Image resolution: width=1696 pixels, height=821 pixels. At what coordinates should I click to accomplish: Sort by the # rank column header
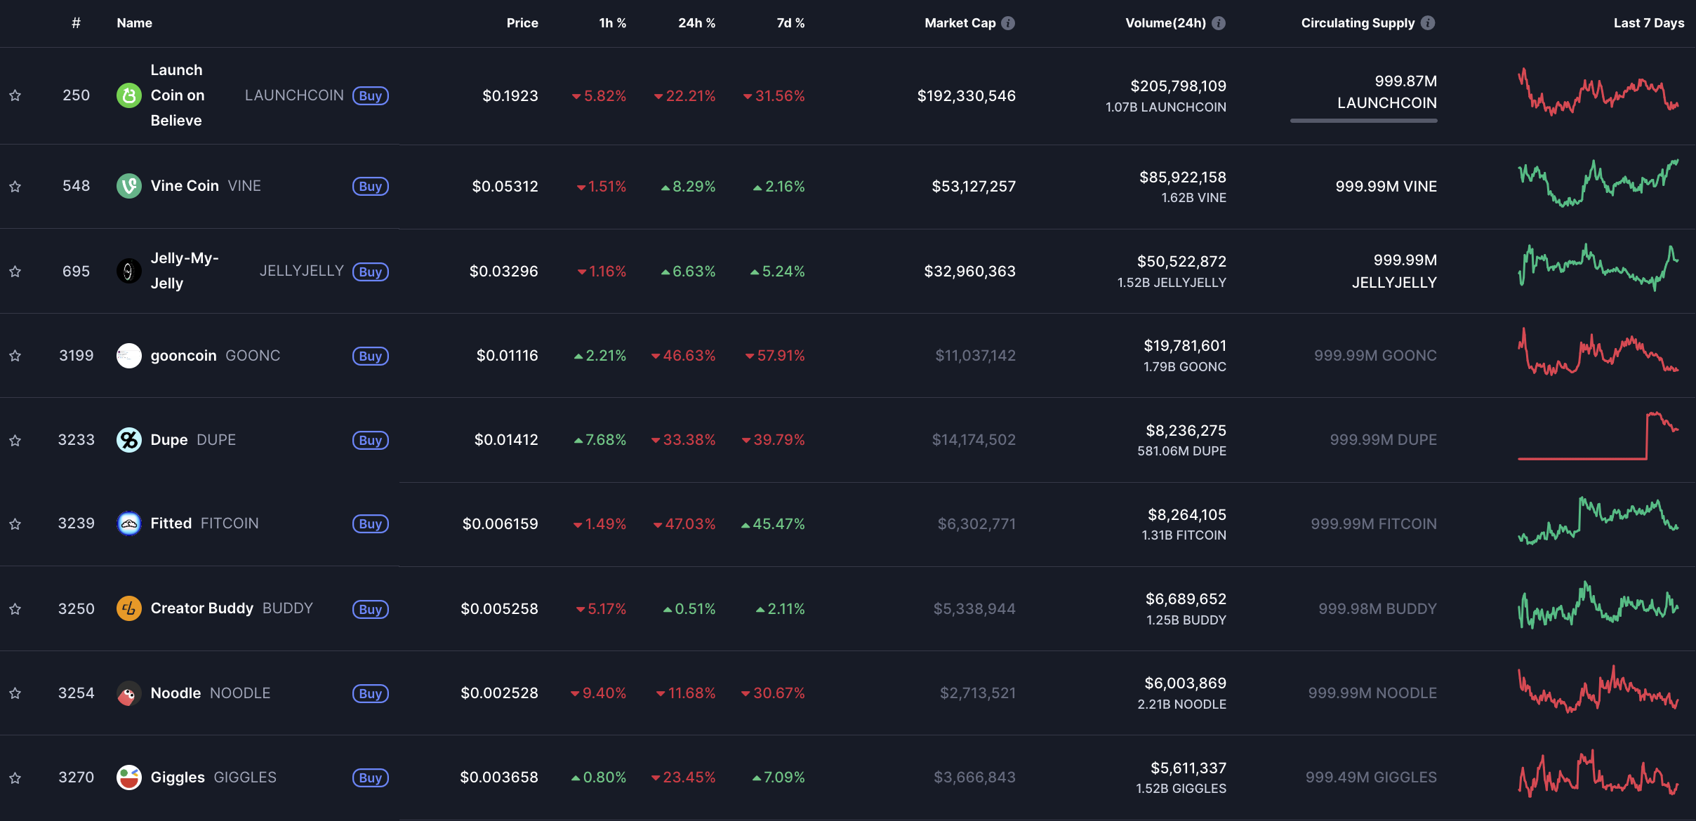[x=76, y=23]
